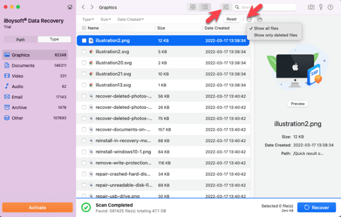Open the help question mark icon
This screenshot has width=341, height=217.
331,7
